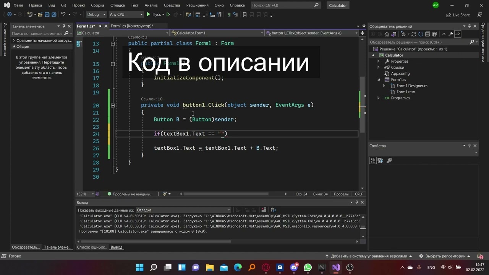This screenshot has height=275, width=489.
Task: Toggle Categorized view in Properties panel
Action: click(373, 160)
